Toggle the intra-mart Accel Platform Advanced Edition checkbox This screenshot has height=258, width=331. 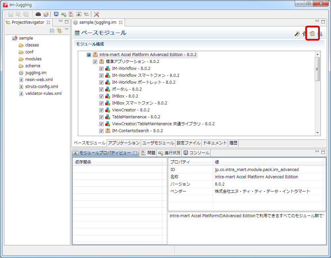[89, 55]
